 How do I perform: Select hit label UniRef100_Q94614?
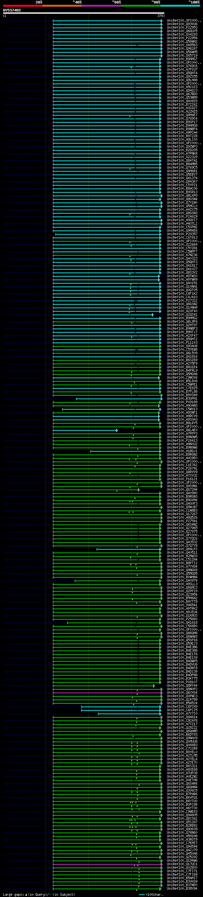click(x=182, y=717)
